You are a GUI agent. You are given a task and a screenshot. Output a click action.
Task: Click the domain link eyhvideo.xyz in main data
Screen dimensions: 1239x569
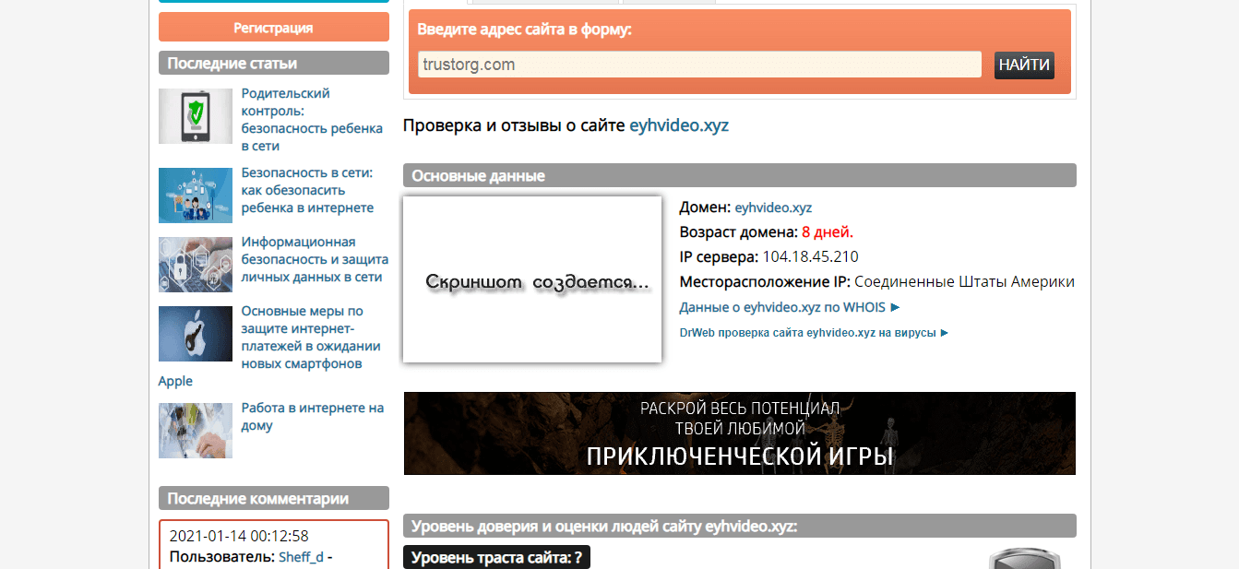[772, 207]
